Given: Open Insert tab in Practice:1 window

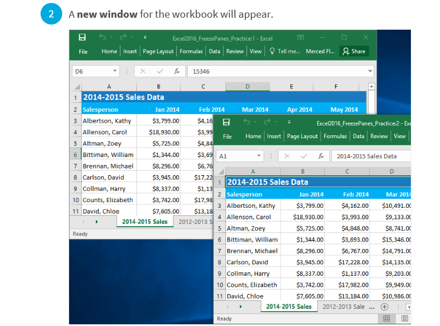Looking at the screenshot, I should click(x=130, y=51).
